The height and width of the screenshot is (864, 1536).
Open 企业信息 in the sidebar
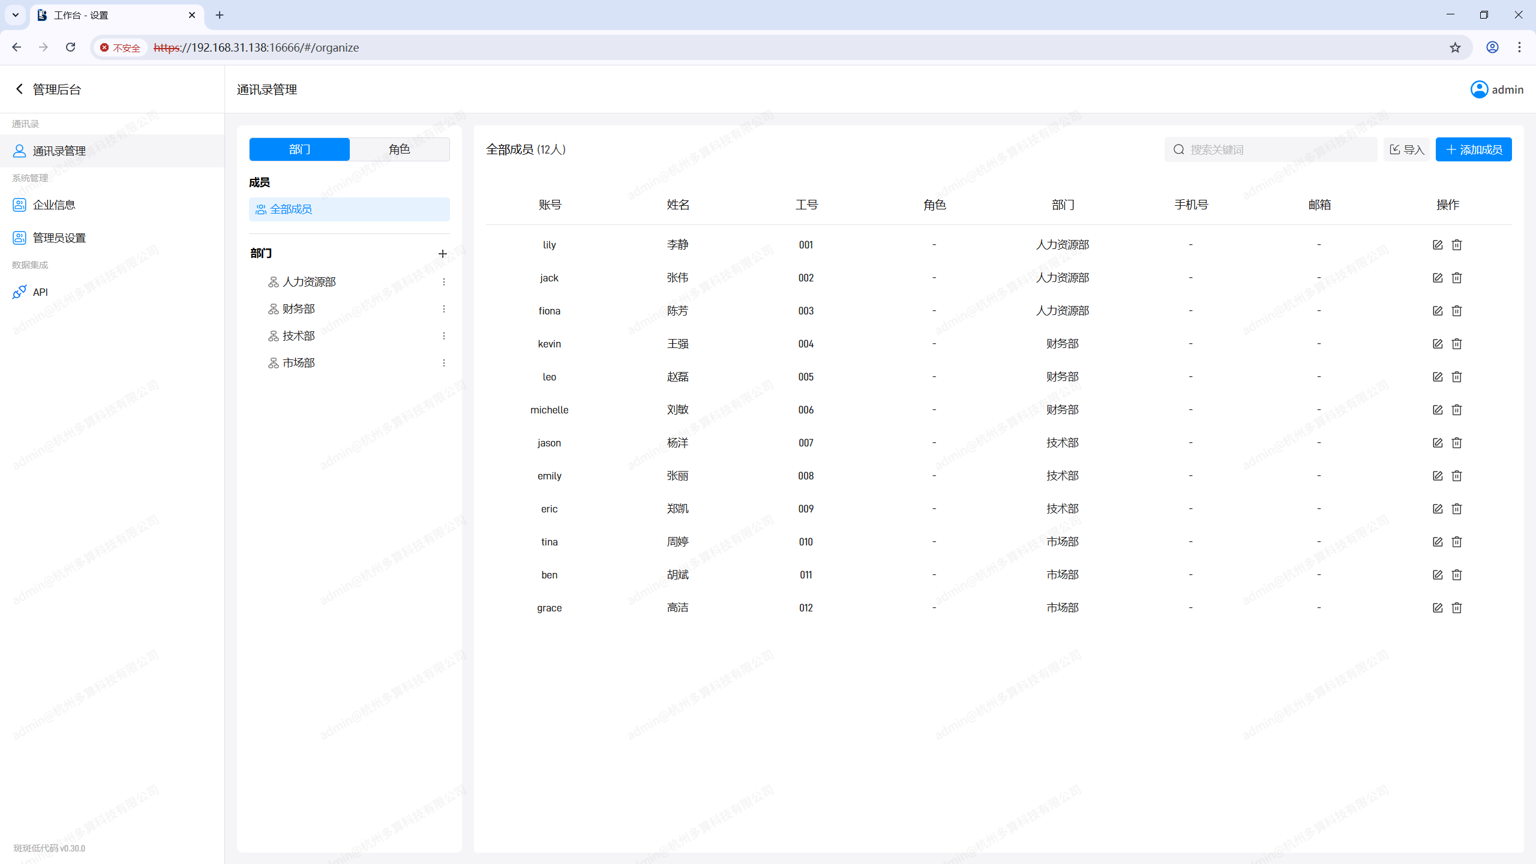54,205
